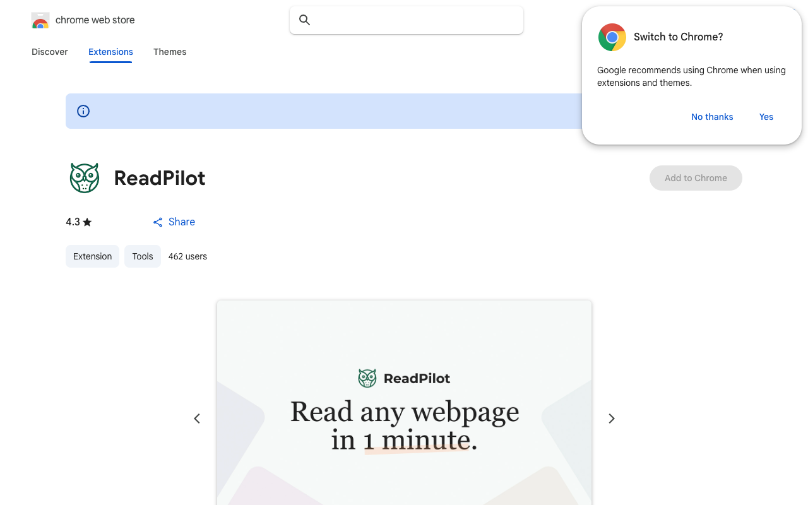808x505 pixels.
Task: Click the Add to Chrome button
Action: click(696, 178)
